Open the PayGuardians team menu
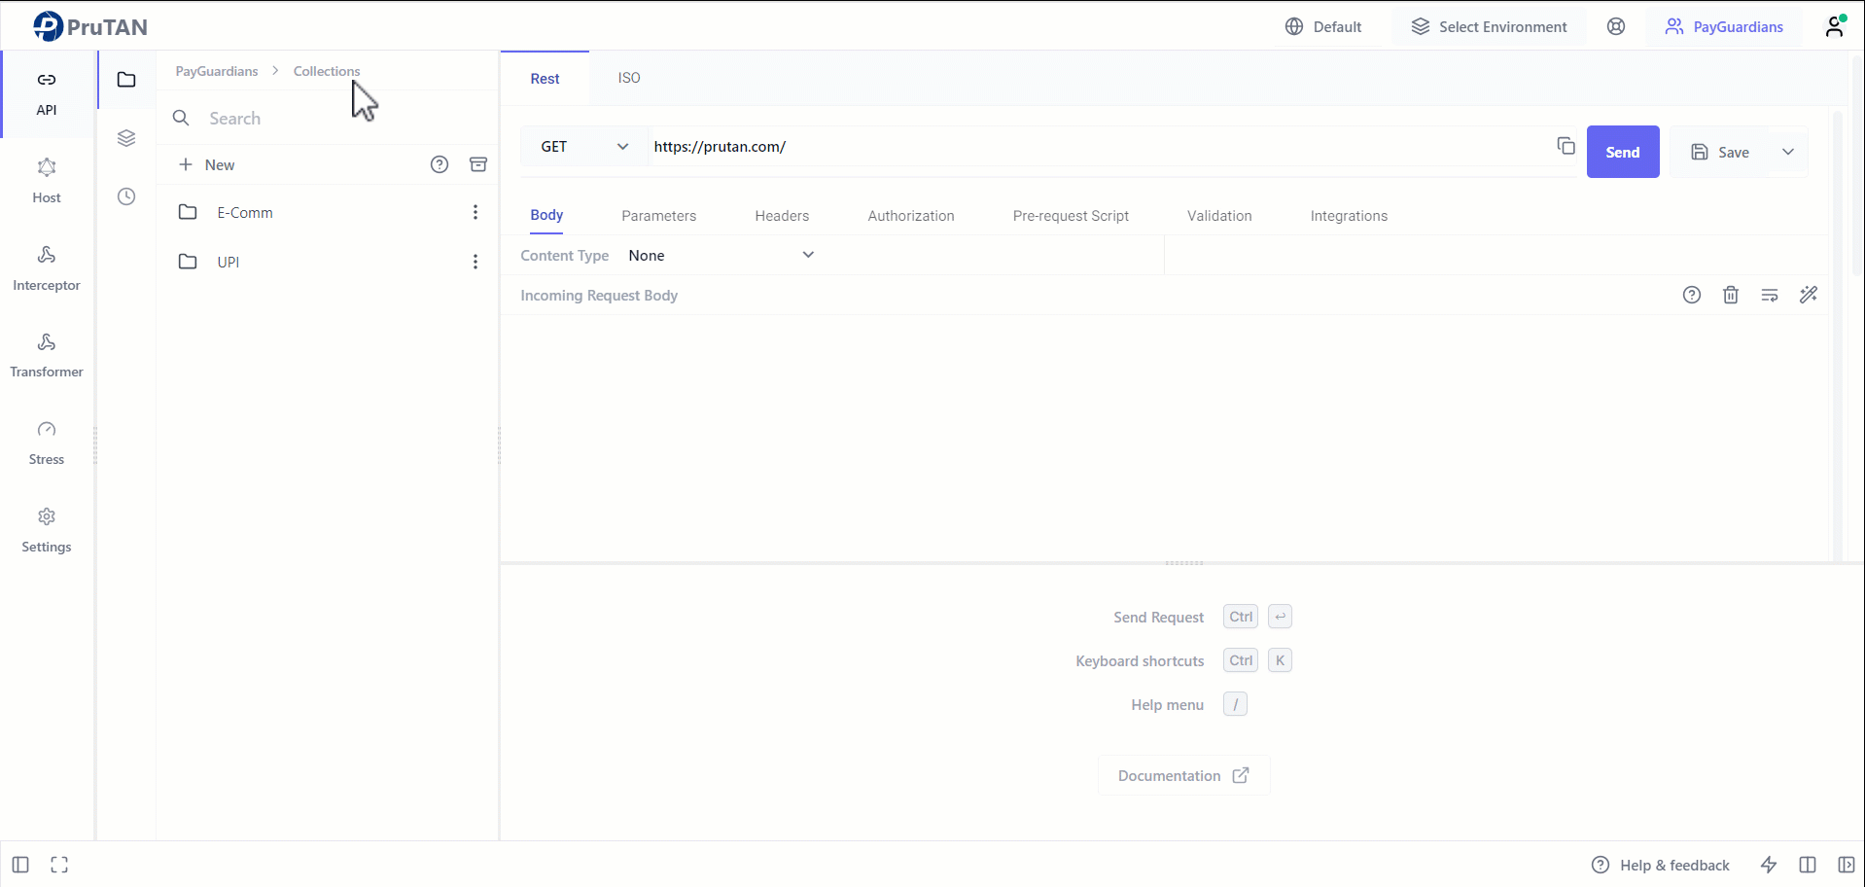 click(x=1724, y=26)
